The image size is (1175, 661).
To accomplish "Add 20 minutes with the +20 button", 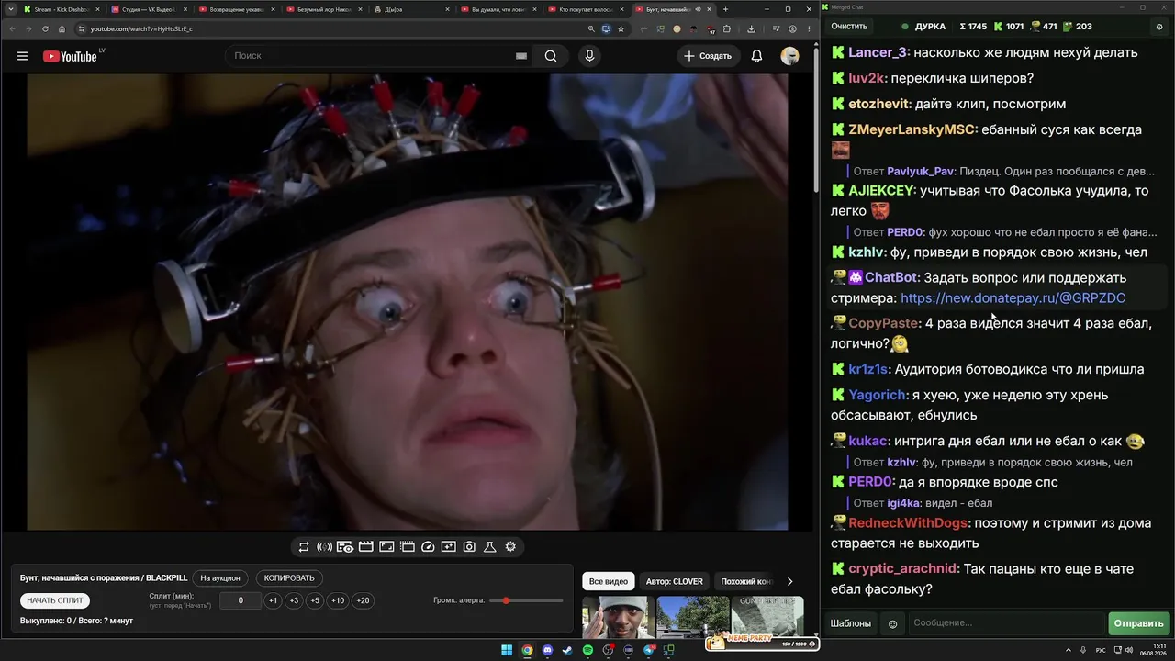I will pyautogui.click(x=363, y=600).
